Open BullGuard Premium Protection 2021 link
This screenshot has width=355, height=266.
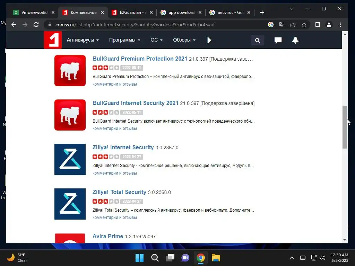pos(140,59)
